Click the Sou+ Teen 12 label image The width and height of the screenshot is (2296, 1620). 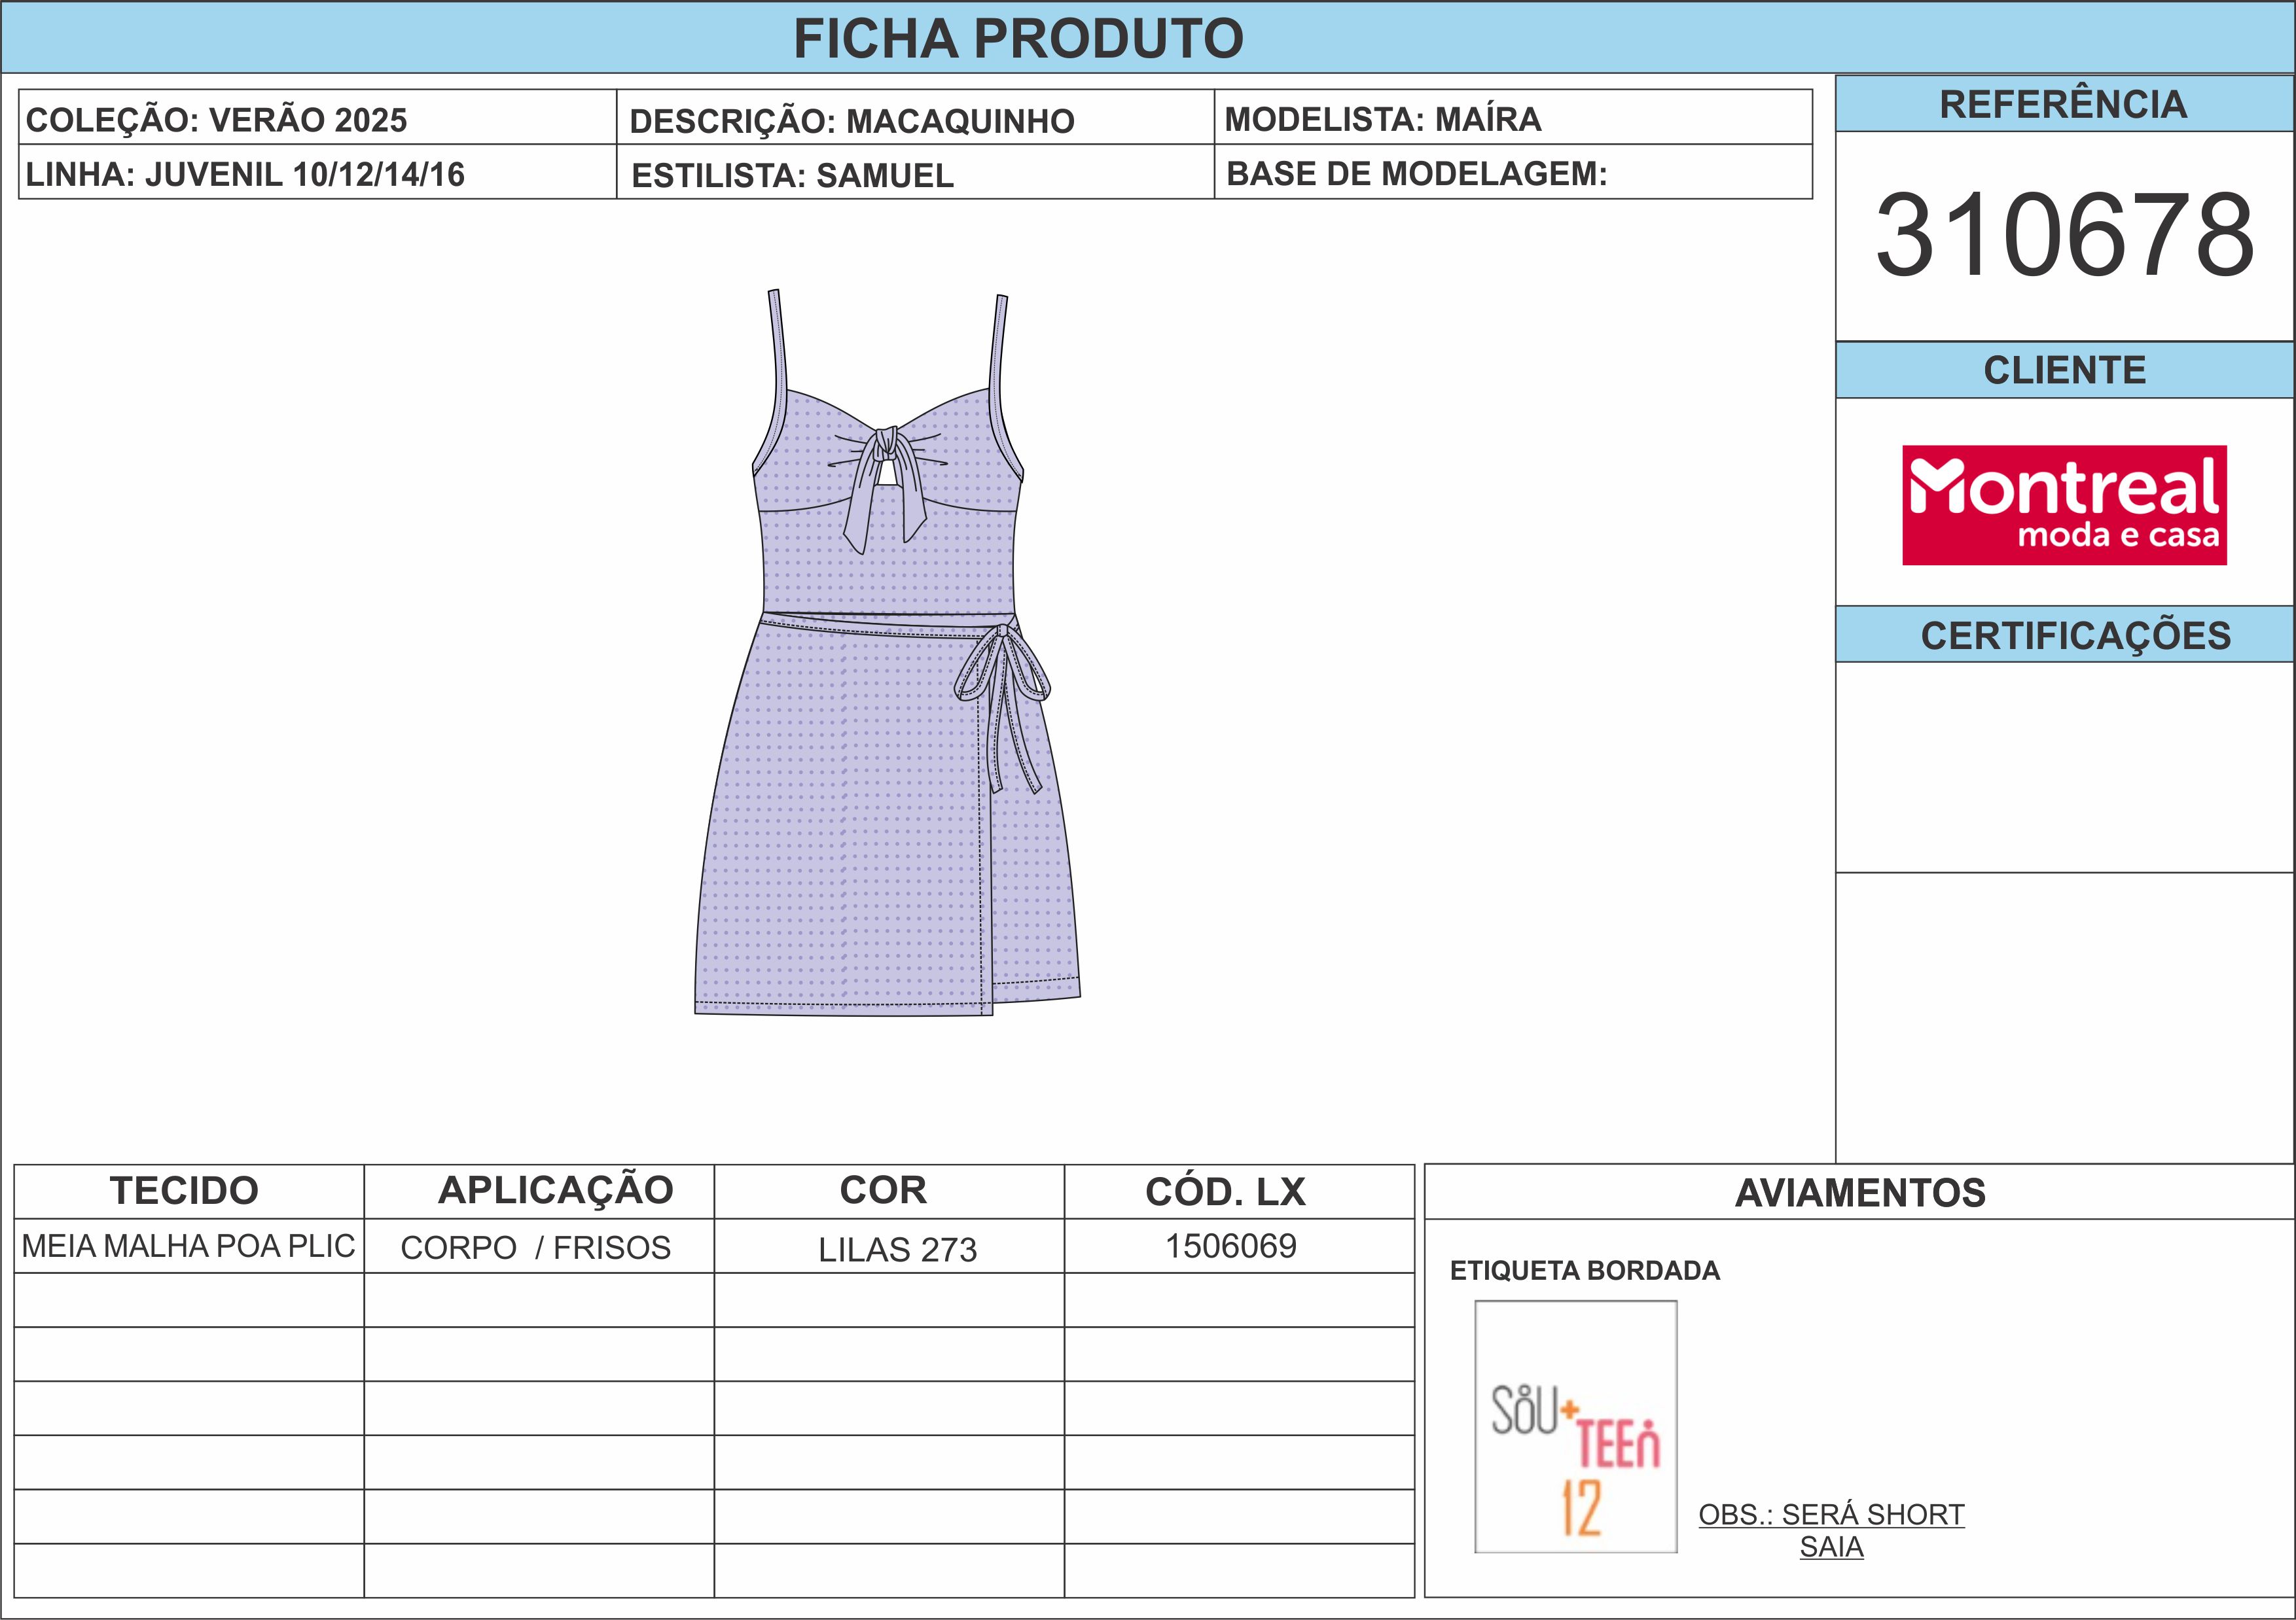(1575, 1426)
